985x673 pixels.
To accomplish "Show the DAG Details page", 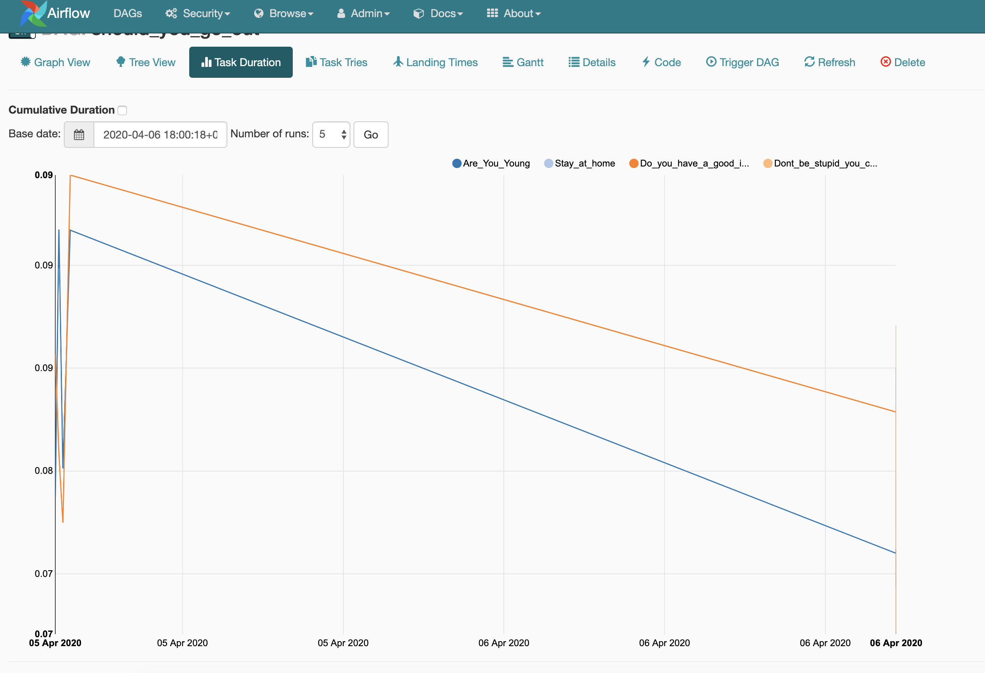I will (592, 62).
